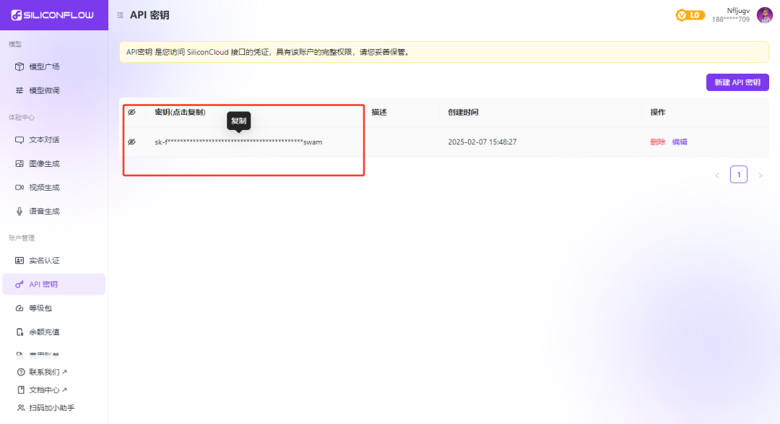The image size is (780, 424).
Task: Open 余额充值 menu item
Action: [53, 332]
